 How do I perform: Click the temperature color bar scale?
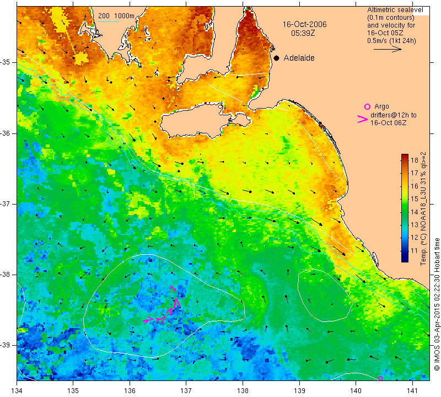pyautogui.click(x=405, y=208)
